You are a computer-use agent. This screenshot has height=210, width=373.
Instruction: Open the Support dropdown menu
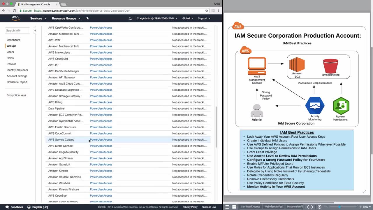pos(204,18)
